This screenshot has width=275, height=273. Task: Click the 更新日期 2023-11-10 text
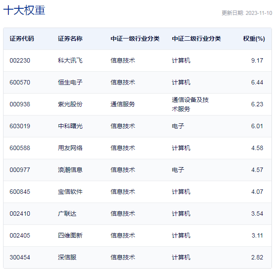point(247,13)
